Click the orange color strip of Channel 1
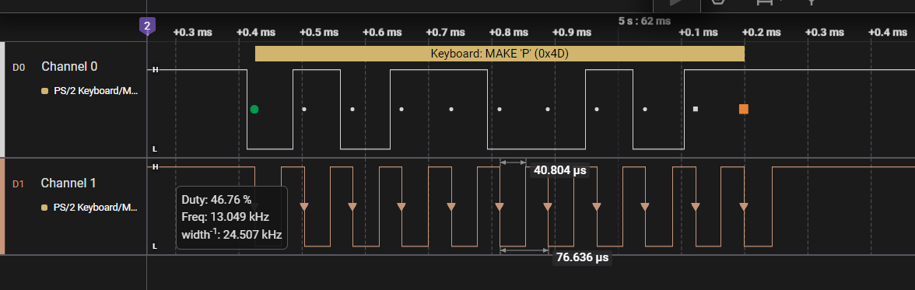Image resolution: width=915 pixels, height=290 pixels. [2, 207]
